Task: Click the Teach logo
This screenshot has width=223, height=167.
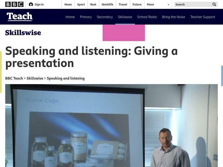Action: [20, 17]
